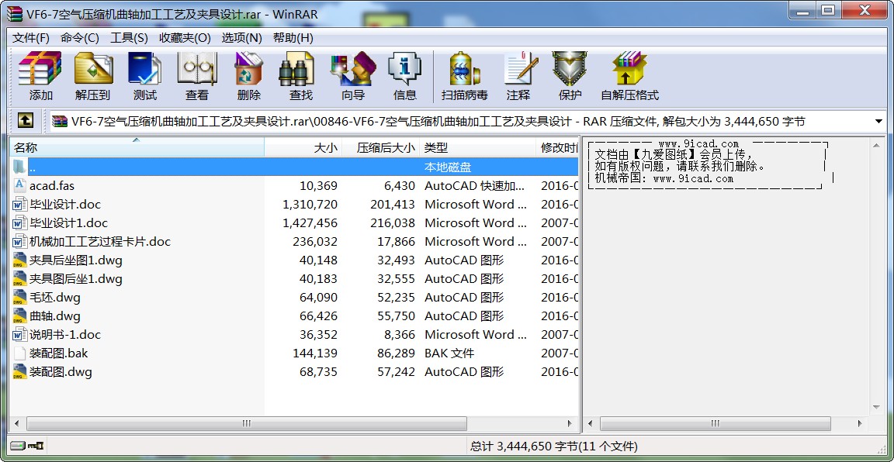Click the SFX (自解压格式) icon
The width and height of the screenshot is (894, 462).
pos(629,76)
